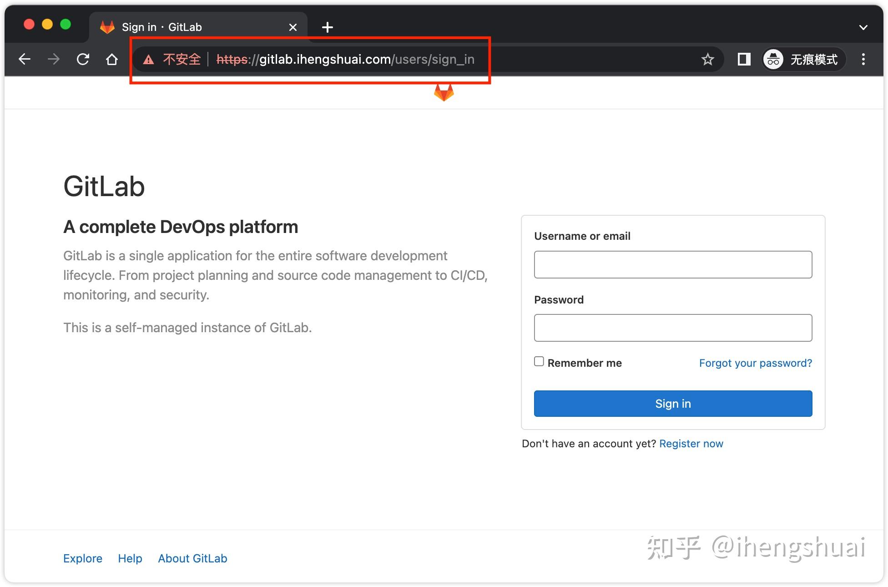
Task: Click the not-secure warning triangle icon
Action: (148, 60)
